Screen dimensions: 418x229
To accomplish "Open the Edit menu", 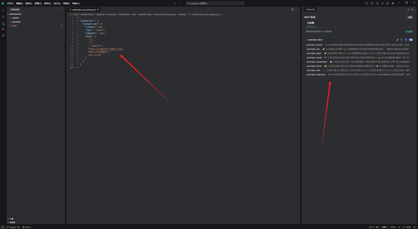I will pyautogui.click(x=19, y=3).
